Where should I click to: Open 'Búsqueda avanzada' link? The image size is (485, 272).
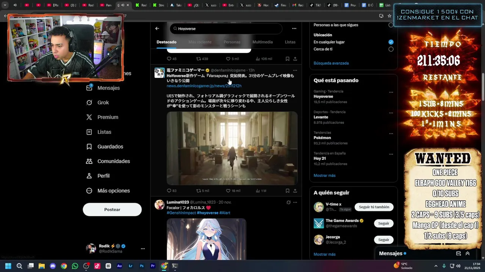331,63
